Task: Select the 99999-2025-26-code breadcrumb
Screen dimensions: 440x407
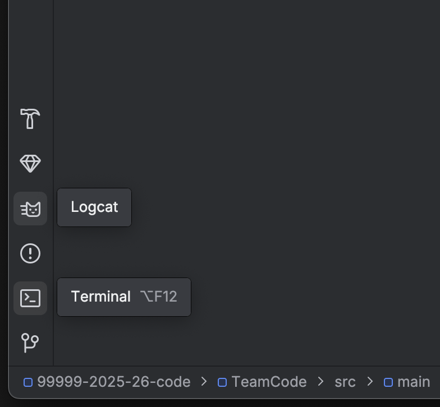Action: click(x=113, y=382)
